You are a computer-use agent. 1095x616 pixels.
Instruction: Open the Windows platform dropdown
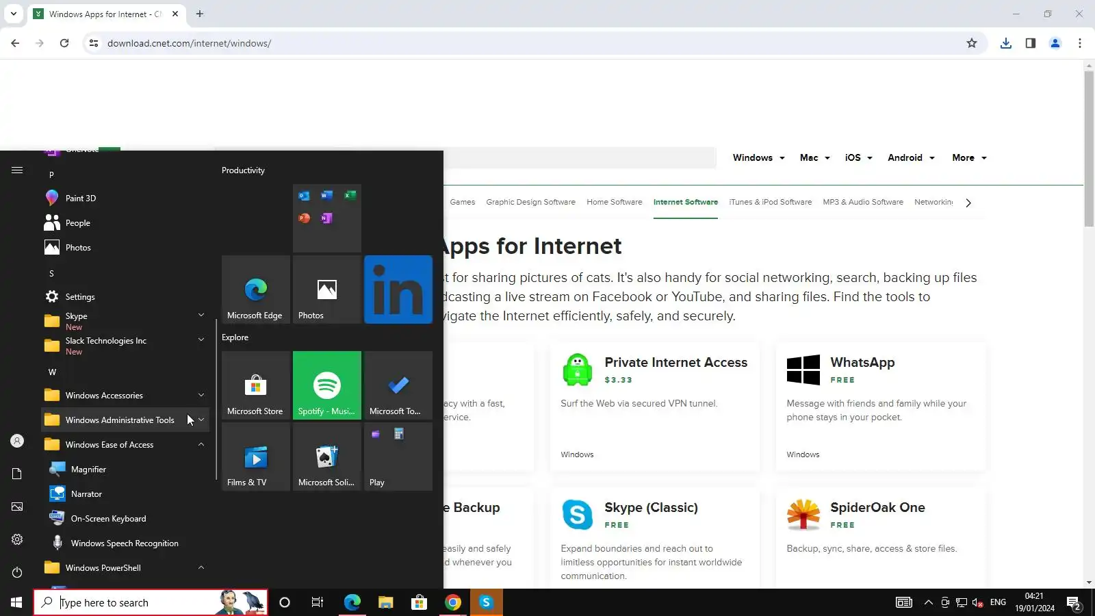[x=759, y=158]
